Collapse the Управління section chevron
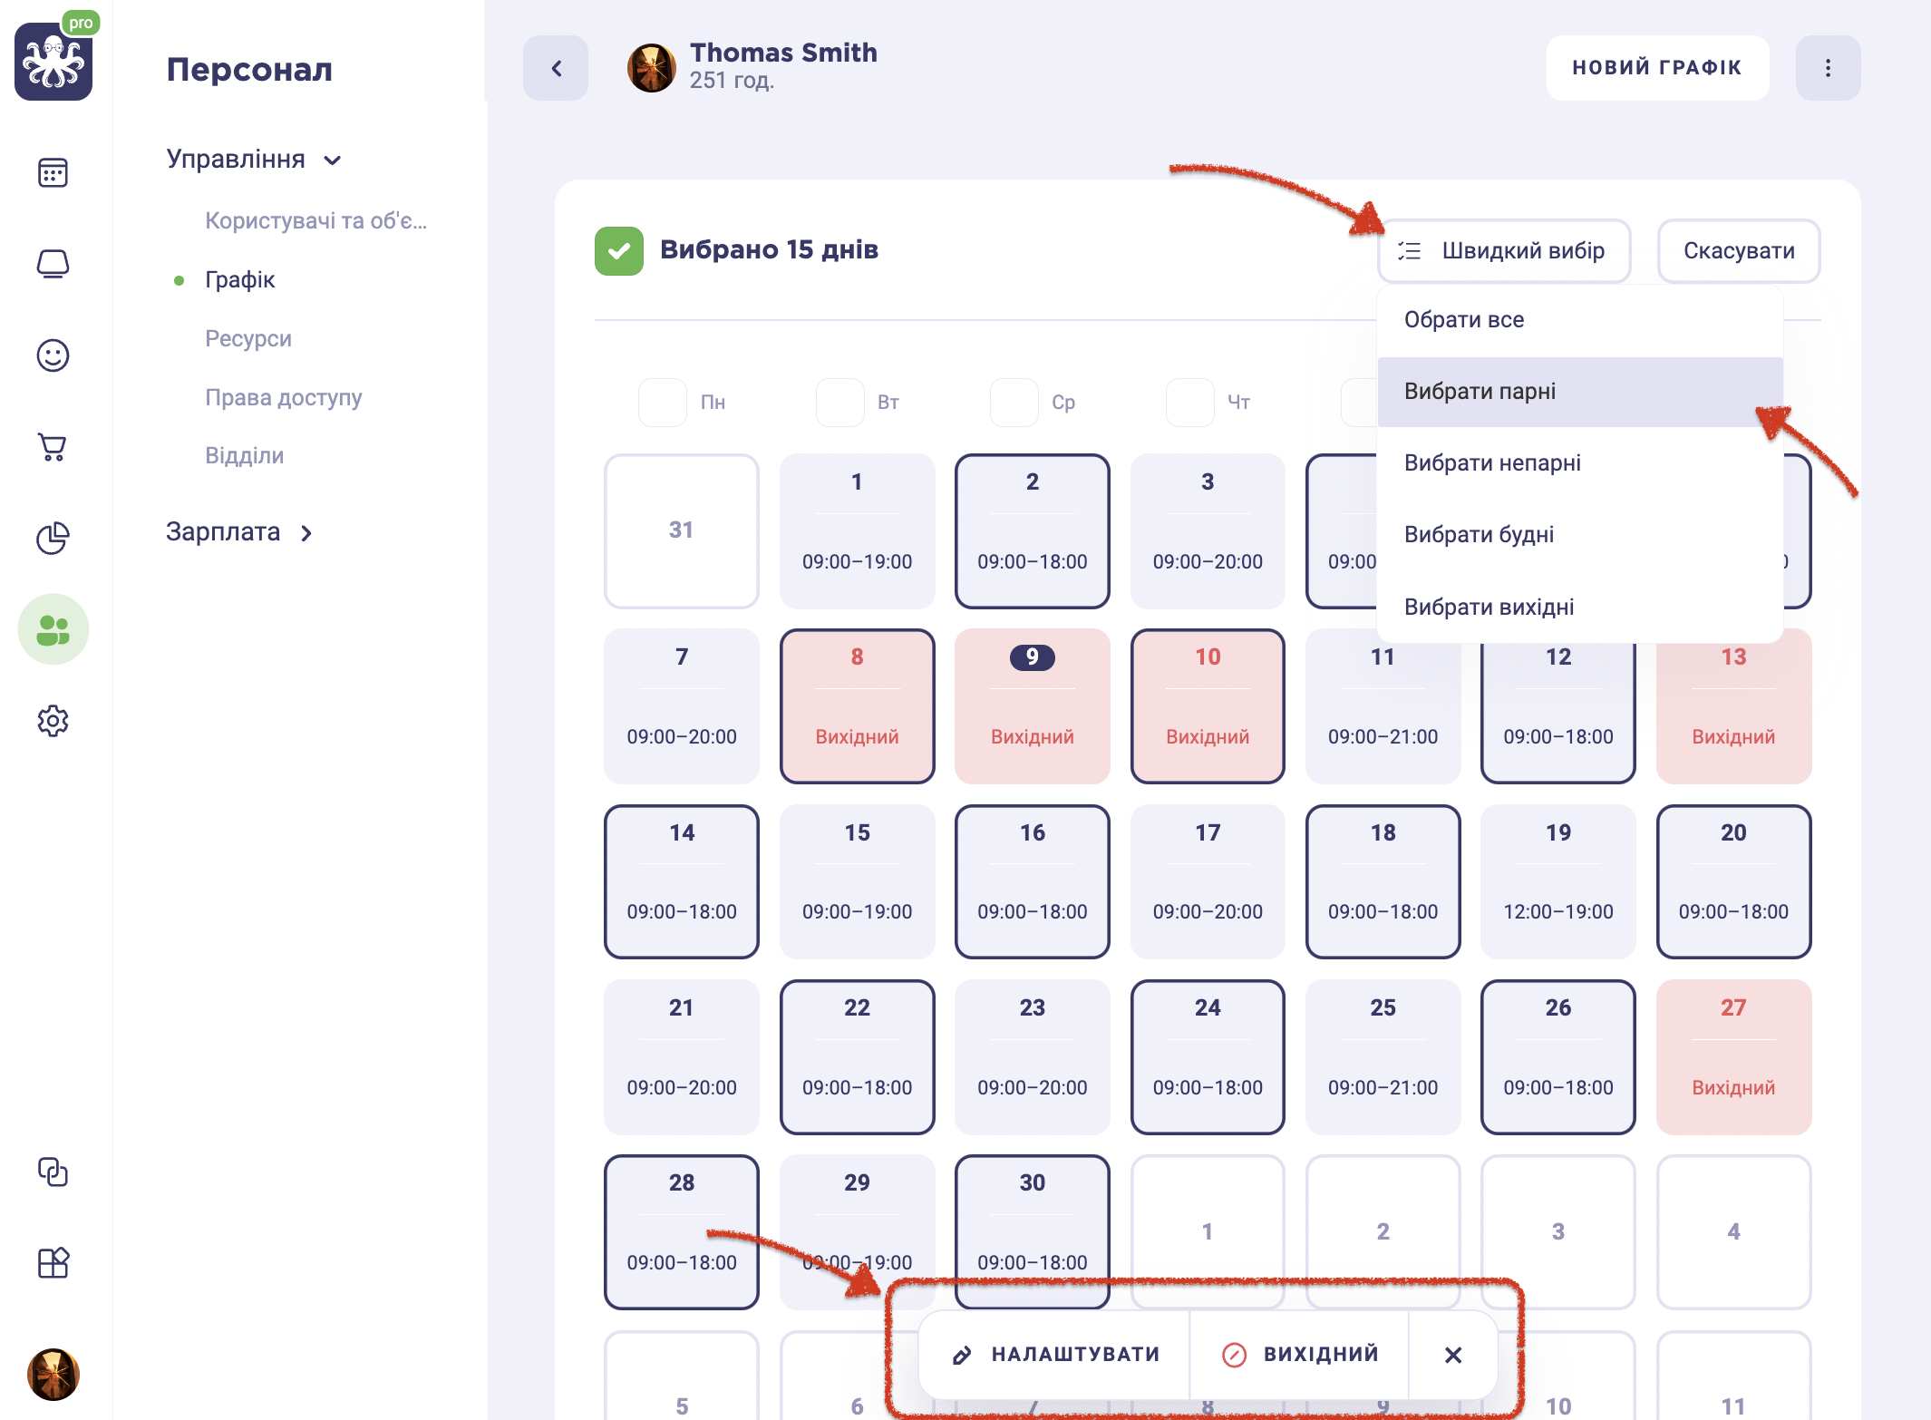Screen dimensions: 1931x1420 coord(333,160)
